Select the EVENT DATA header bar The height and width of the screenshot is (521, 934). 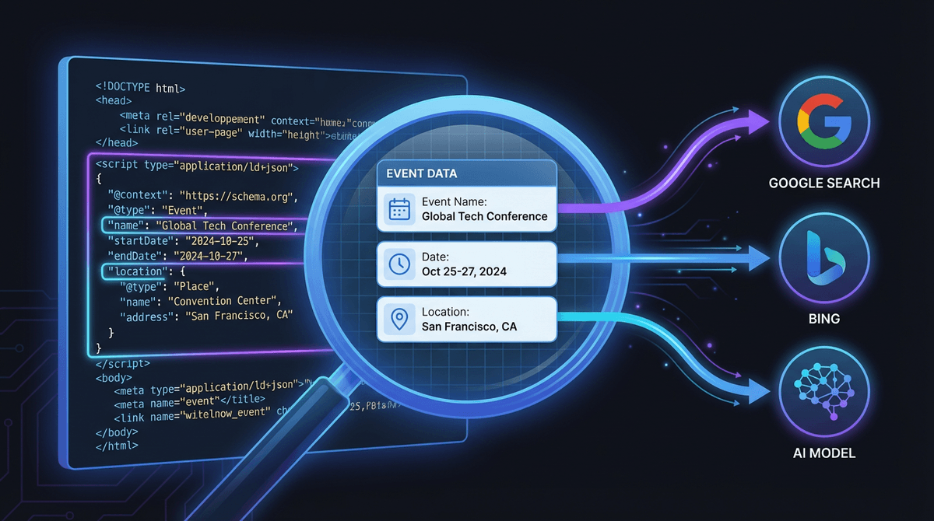(x=465, y=172)
